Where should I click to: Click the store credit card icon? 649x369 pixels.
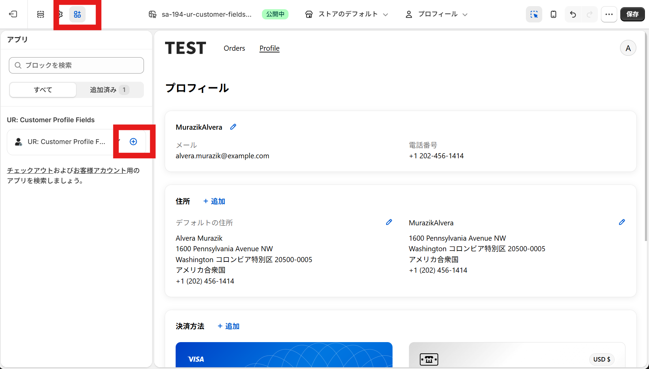(429, 359)
